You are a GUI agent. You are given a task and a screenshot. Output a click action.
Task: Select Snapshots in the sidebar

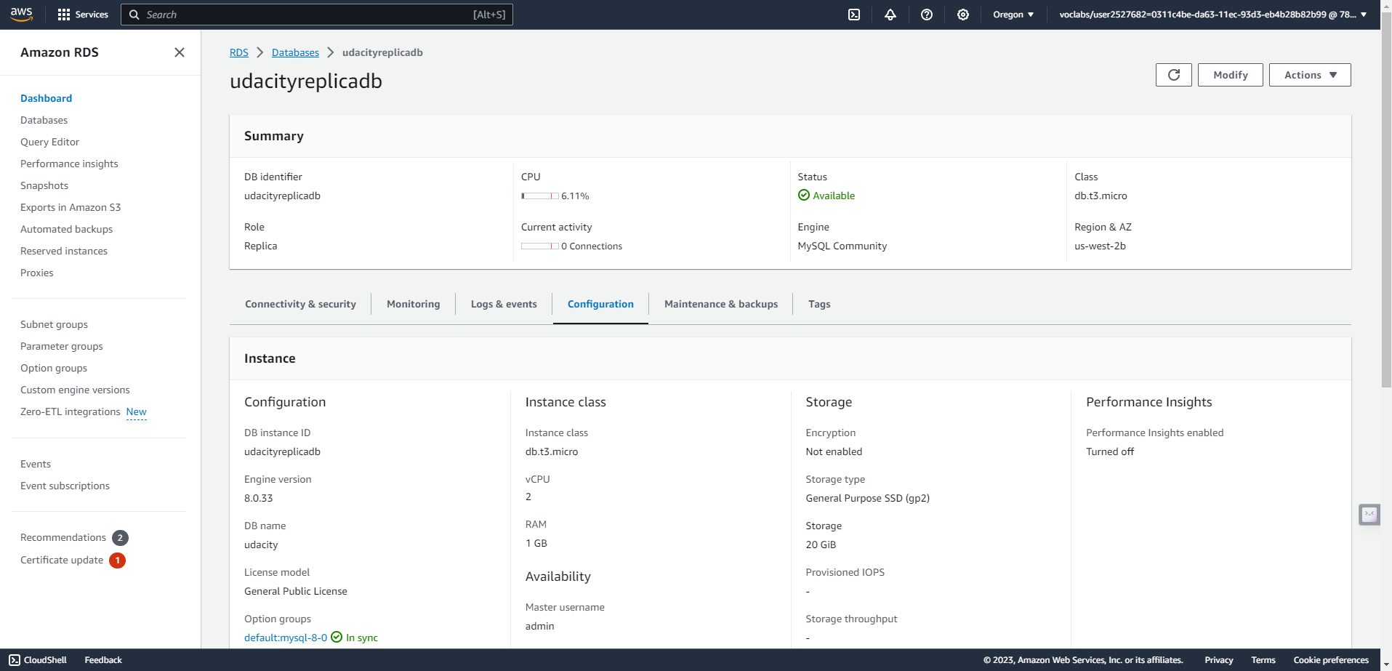pos(44,185)
